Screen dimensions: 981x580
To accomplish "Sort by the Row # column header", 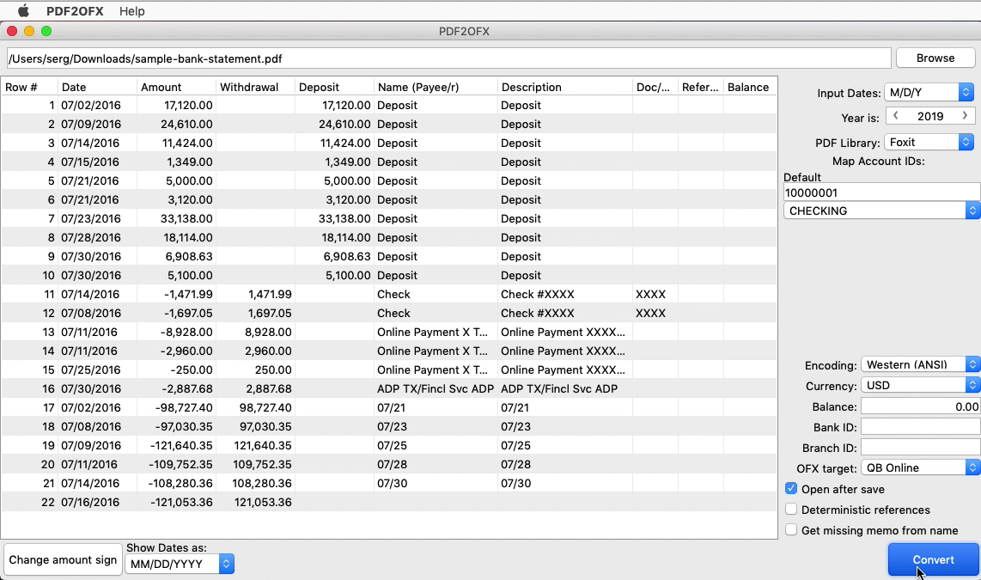I will pos(29,87).
